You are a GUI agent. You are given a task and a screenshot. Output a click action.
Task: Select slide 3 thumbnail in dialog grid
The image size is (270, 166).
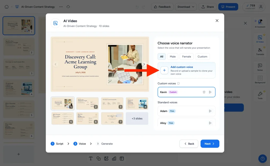[x=112, y=103]
